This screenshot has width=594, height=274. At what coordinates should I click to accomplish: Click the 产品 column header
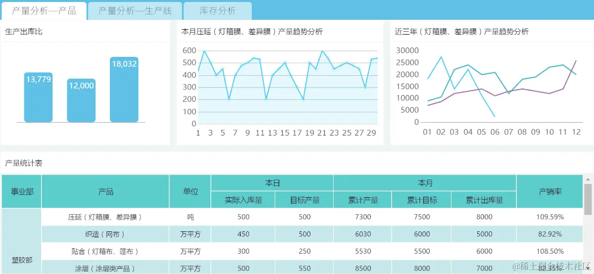coord(105,191)
